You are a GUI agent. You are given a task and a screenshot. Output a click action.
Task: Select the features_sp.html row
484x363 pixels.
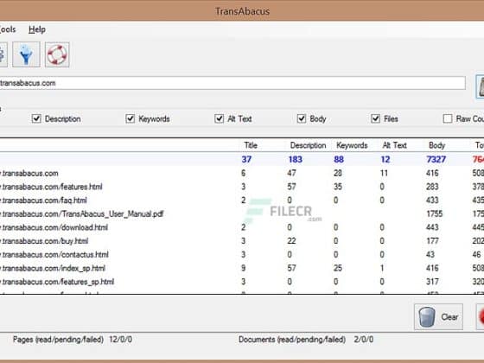pyautogui.click(x=241, y=282)
